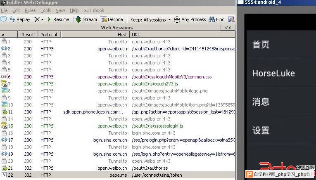
Task: Select URL /sso/prelogin.php in session 17
Action: 183,140
